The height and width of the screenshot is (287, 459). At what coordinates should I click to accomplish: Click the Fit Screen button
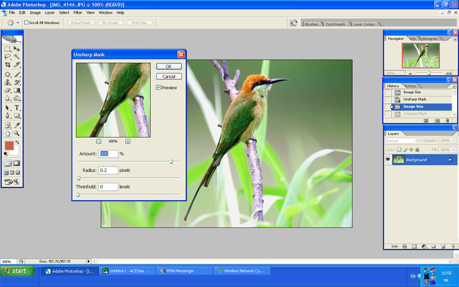(110, 22)
